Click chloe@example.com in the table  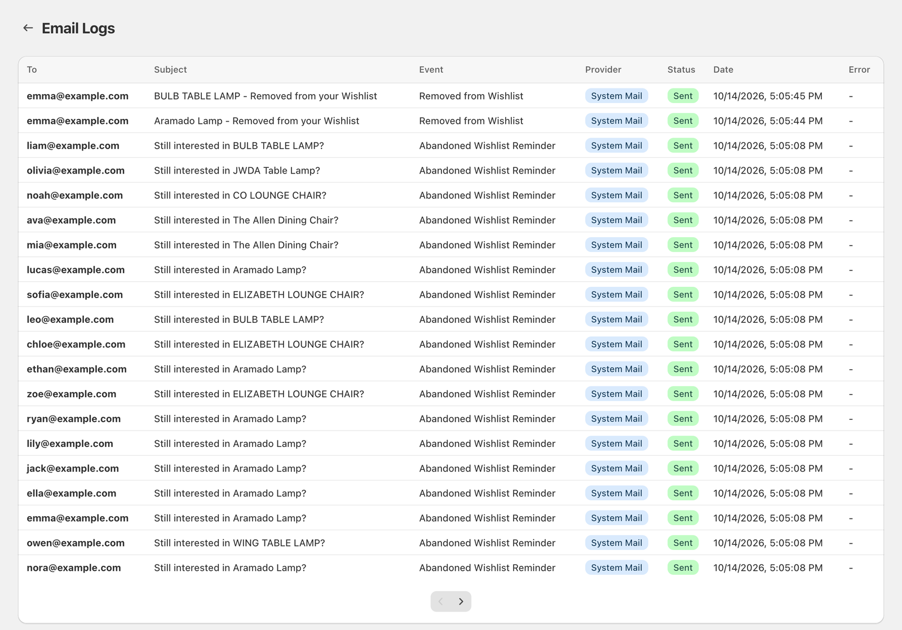pyautogui.click(x=76, y=344)
